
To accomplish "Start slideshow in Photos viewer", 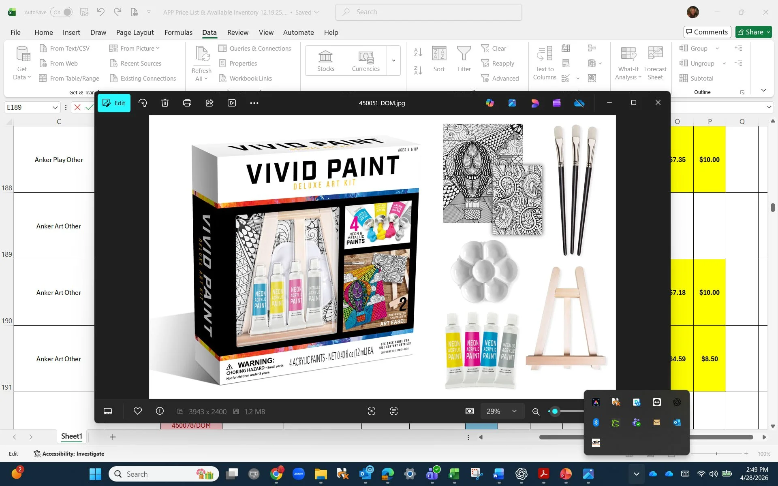I will tap(232, 103).
